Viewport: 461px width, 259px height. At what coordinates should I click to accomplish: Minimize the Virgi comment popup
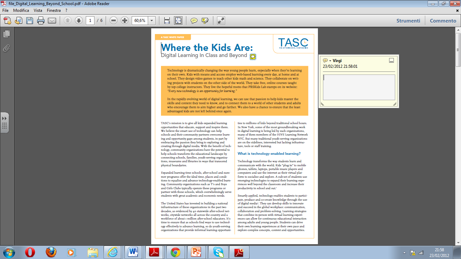click(391, 60)
